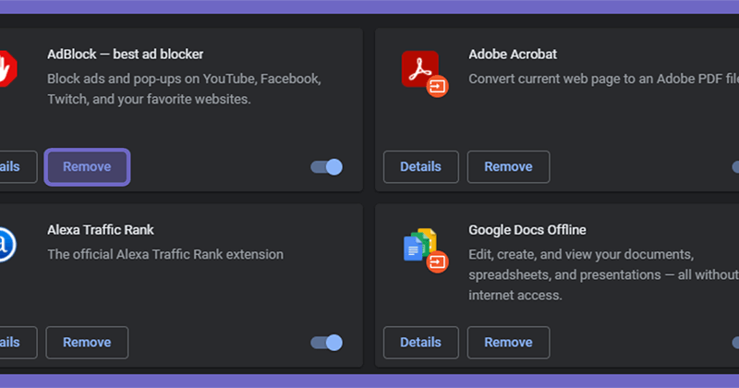The height and width of the screenshot is (388, 739).
Task: Remove the Google Docs Offline extension
Action: pyautogui.click(x=508, y=342)
